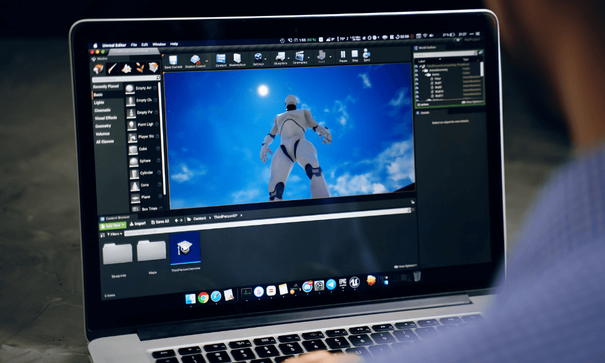Viewport: 605px width, 363px height.
Task: Open the Cinematics dropdown arrow
Action: tap(308, 57)
